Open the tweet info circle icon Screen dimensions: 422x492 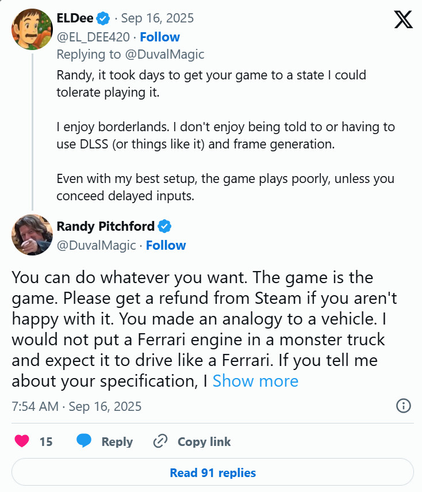coord(404,406)
